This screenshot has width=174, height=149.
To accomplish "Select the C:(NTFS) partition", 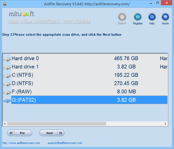I will click(x=89, y=75).
